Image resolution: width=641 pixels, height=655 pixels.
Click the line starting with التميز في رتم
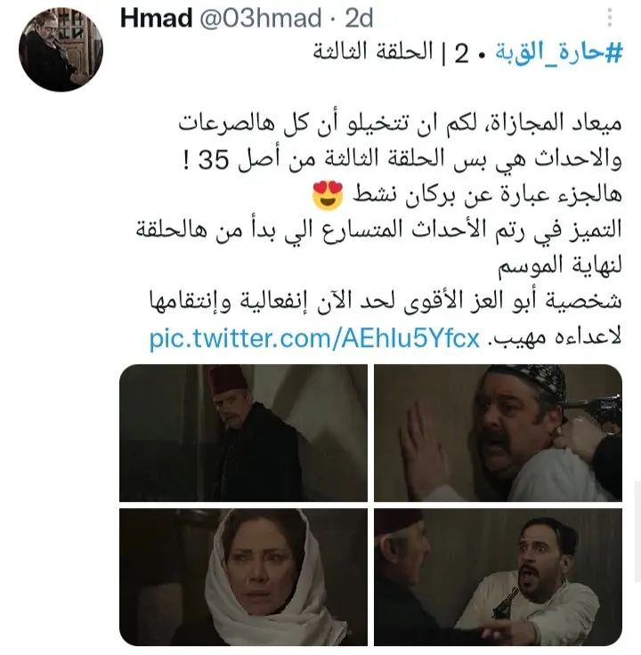coord(379,230)
